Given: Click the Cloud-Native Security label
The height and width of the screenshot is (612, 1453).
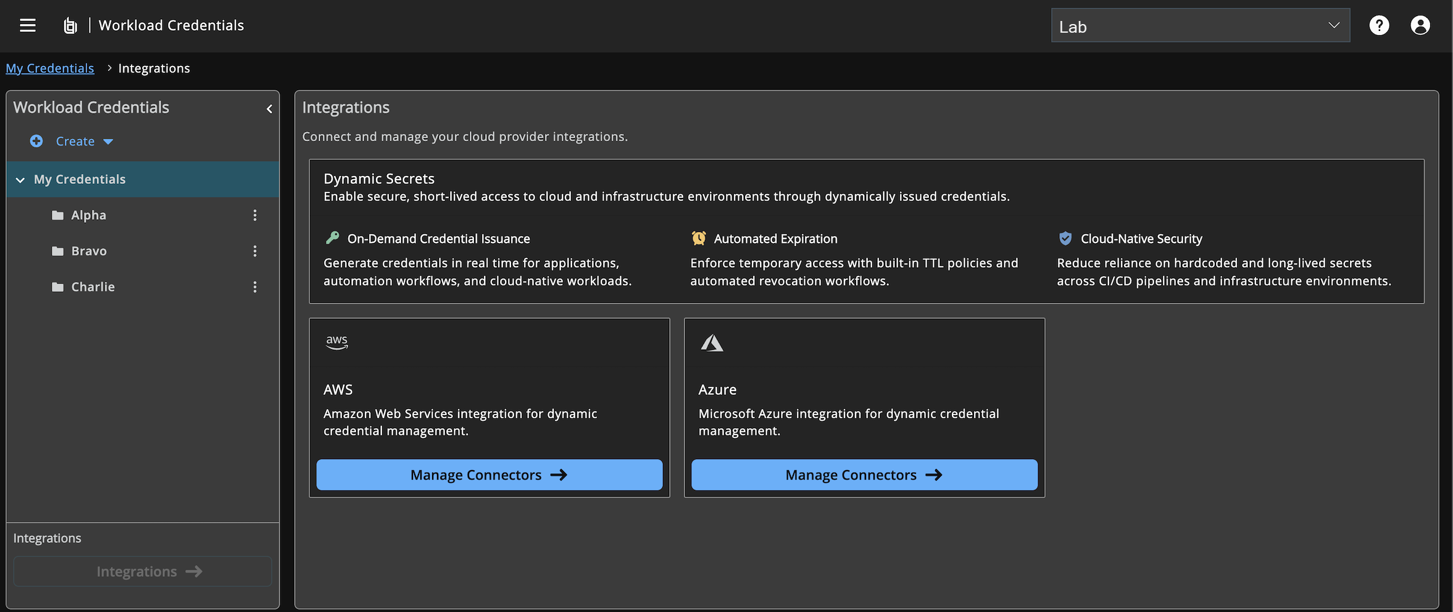Looking at the screenshot, I should (1142, 239).
